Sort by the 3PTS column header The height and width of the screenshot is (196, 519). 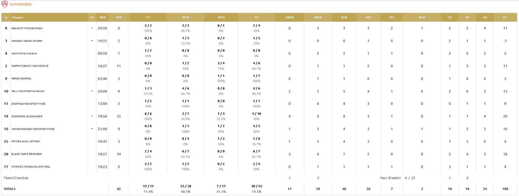click(x=221, y=18)
